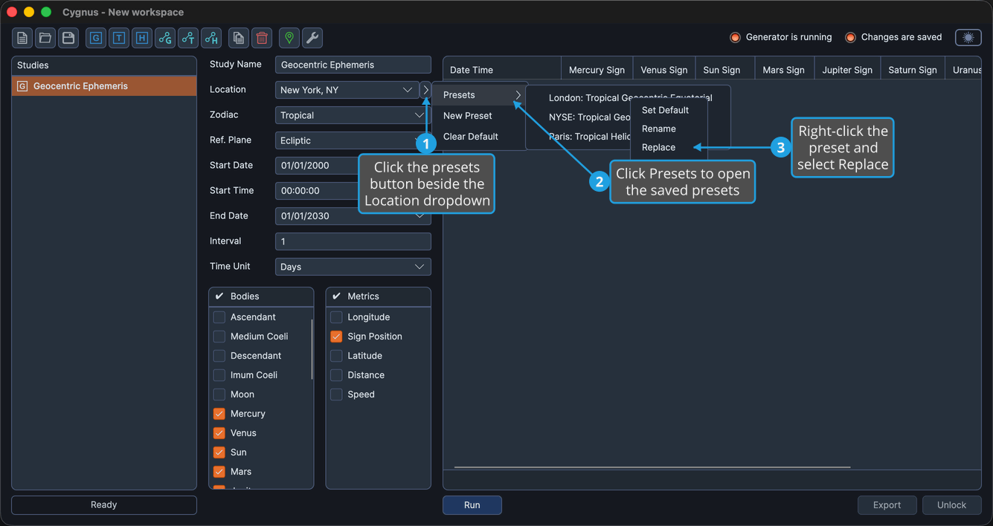Image resolution: width=993 pixels, height=526 pixels.
Task: Check the Ascendant body checkbox
Action: click(x=219, y=317)
